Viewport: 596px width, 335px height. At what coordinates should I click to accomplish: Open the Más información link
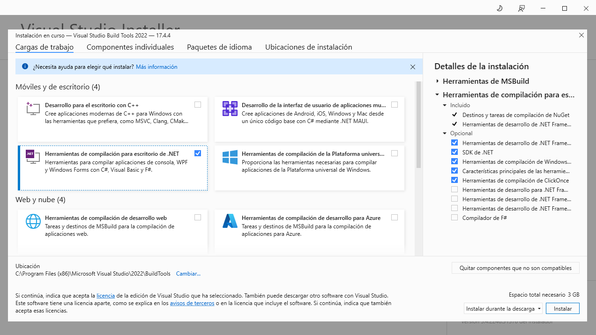156,67
